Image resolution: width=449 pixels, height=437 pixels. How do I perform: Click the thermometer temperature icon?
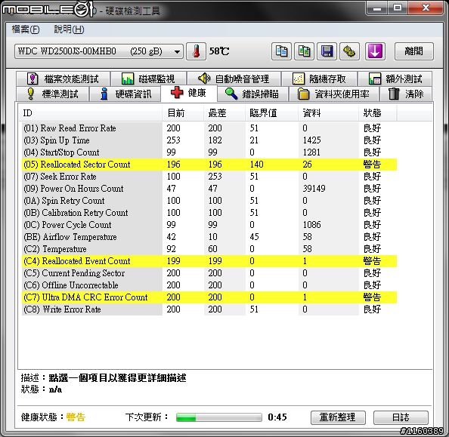tap(196, 51)
